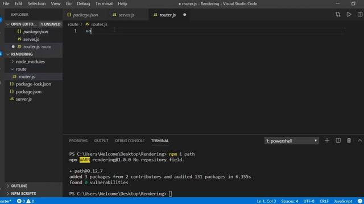Click Ln 1, Col 3 status indicator
The height and width of the screenshot is (204, 364).
266,201
